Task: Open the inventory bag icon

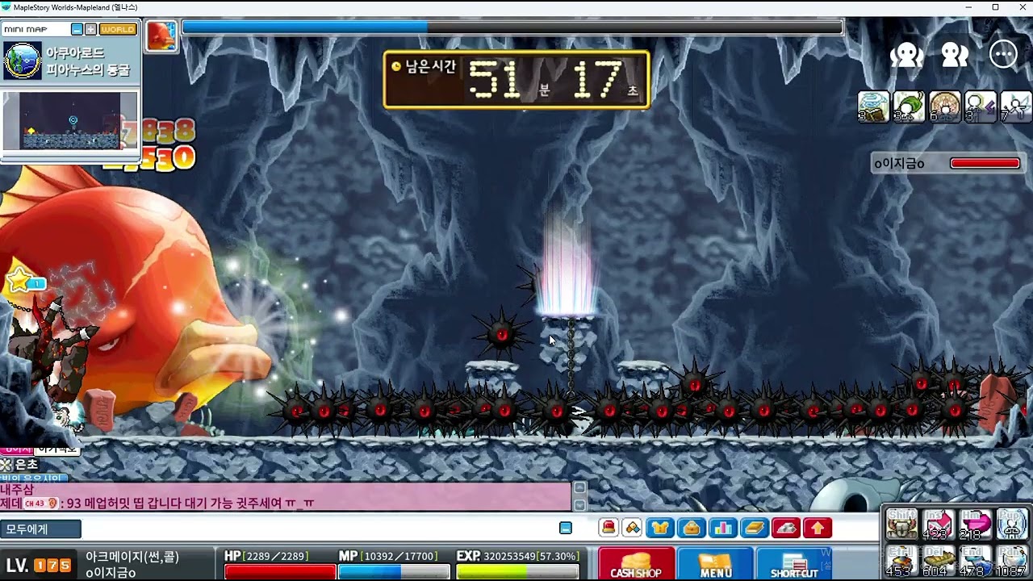Action: (692, 528)
